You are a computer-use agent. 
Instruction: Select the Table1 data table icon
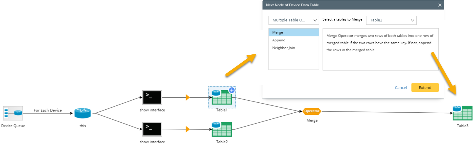pyautogui.click(x=221, y=97)
